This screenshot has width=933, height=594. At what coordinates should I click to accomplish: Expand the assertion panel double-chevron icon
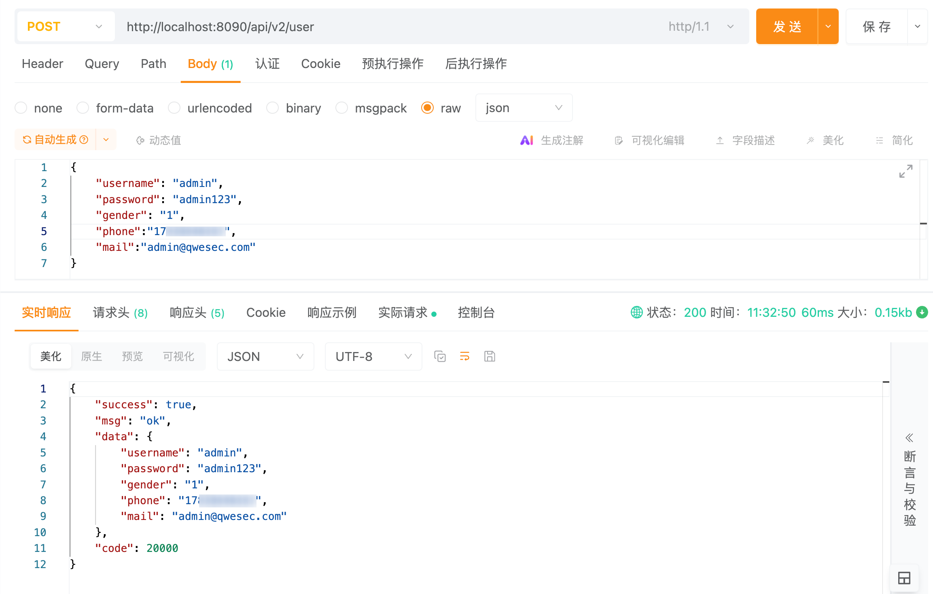coord(910,438)
